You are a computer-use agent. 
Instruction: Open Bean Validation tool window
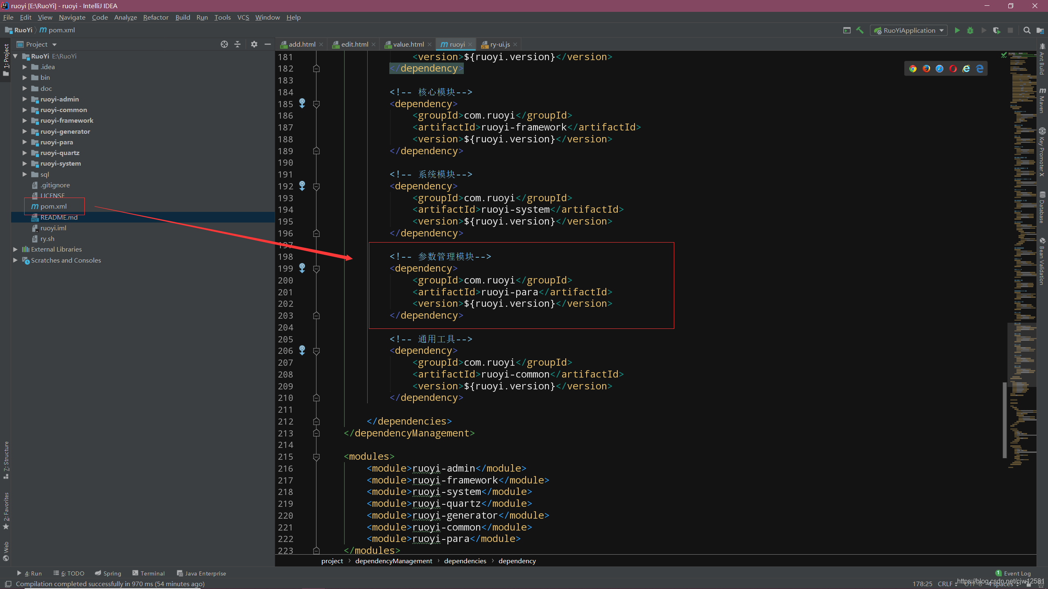coord(1042,261)
